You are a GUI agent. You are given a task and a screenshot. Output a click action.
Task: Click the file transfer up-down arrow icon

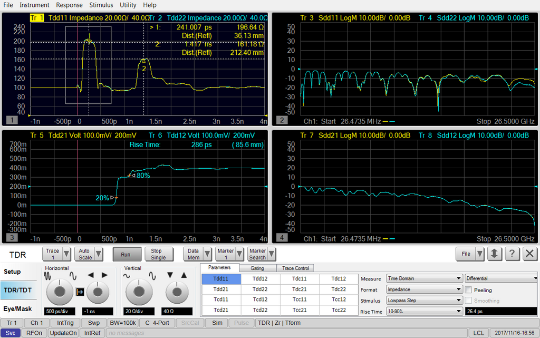point(494,254)
